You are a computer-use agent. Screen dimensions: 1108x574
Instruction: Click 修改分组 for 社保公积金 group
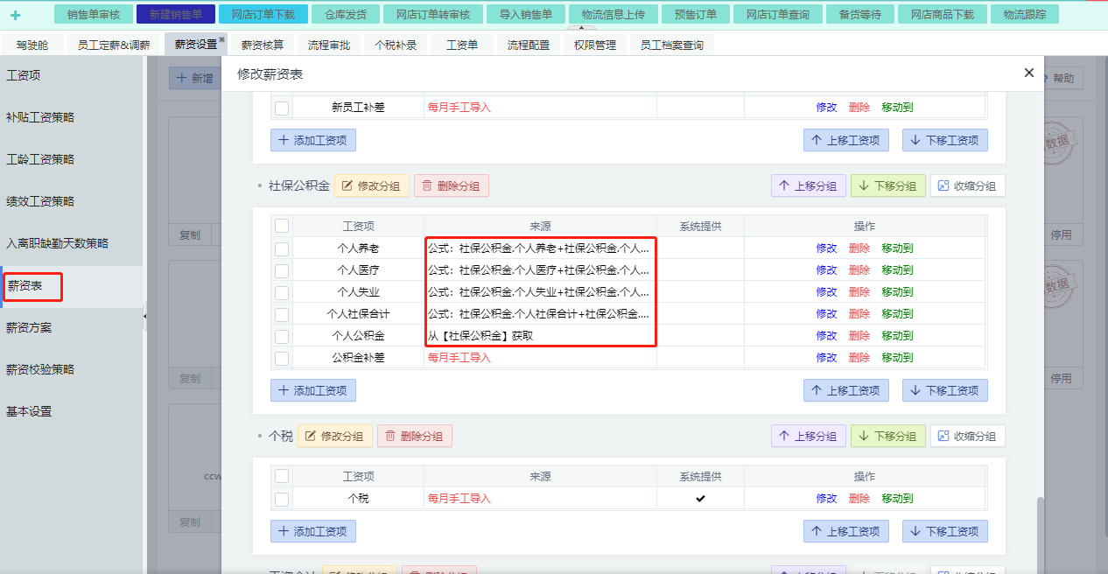[x=371, y=185]
